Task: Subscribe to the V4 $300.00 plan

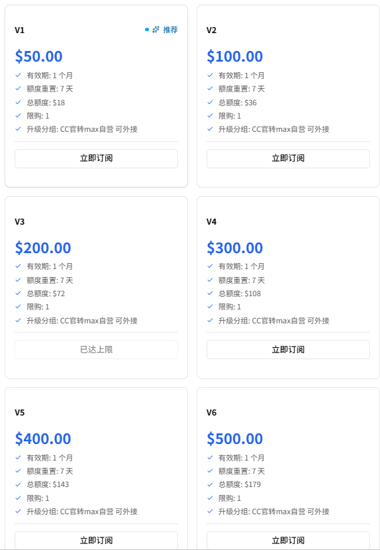Action: tap(288, 349)
